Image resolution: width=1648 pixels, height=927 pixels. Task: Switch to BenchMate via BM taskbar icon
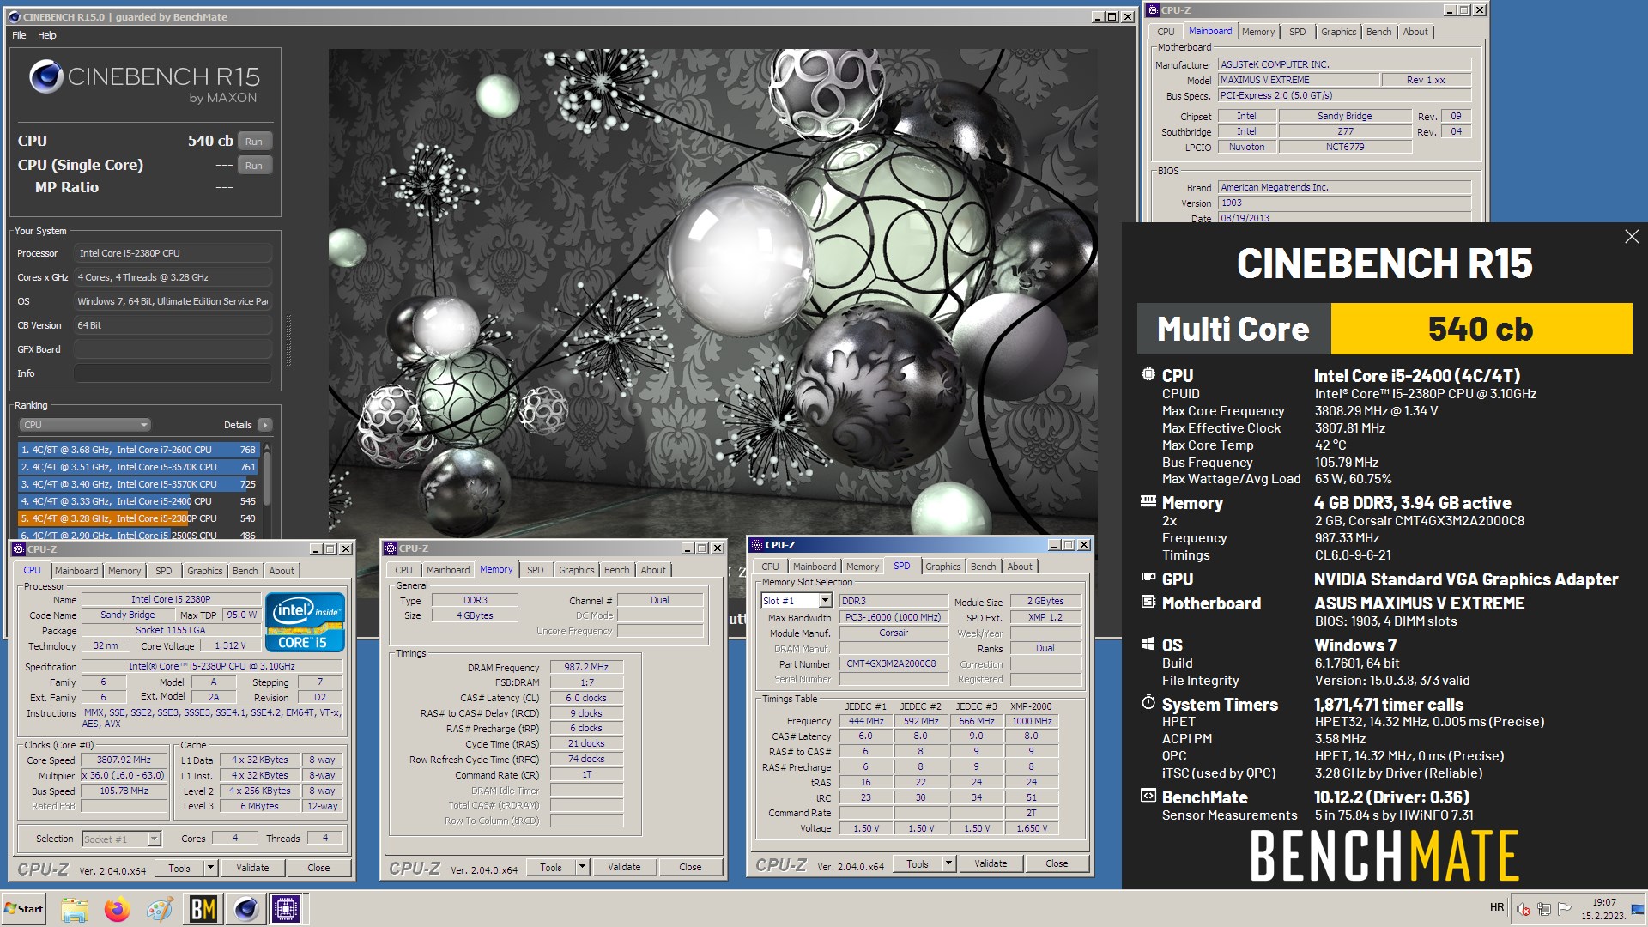pyautogui.click(x=203, y=909)
